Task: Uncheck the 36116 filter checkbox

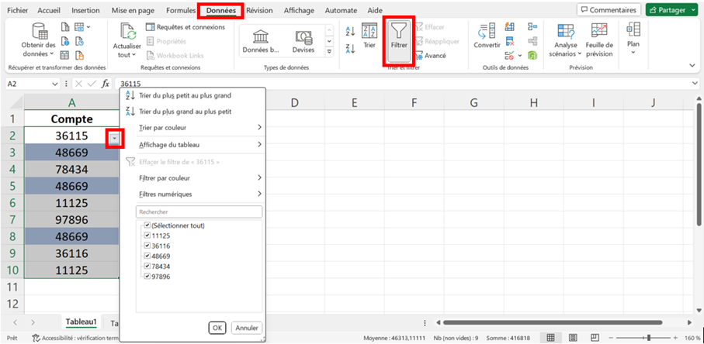Action: [147, 246]
